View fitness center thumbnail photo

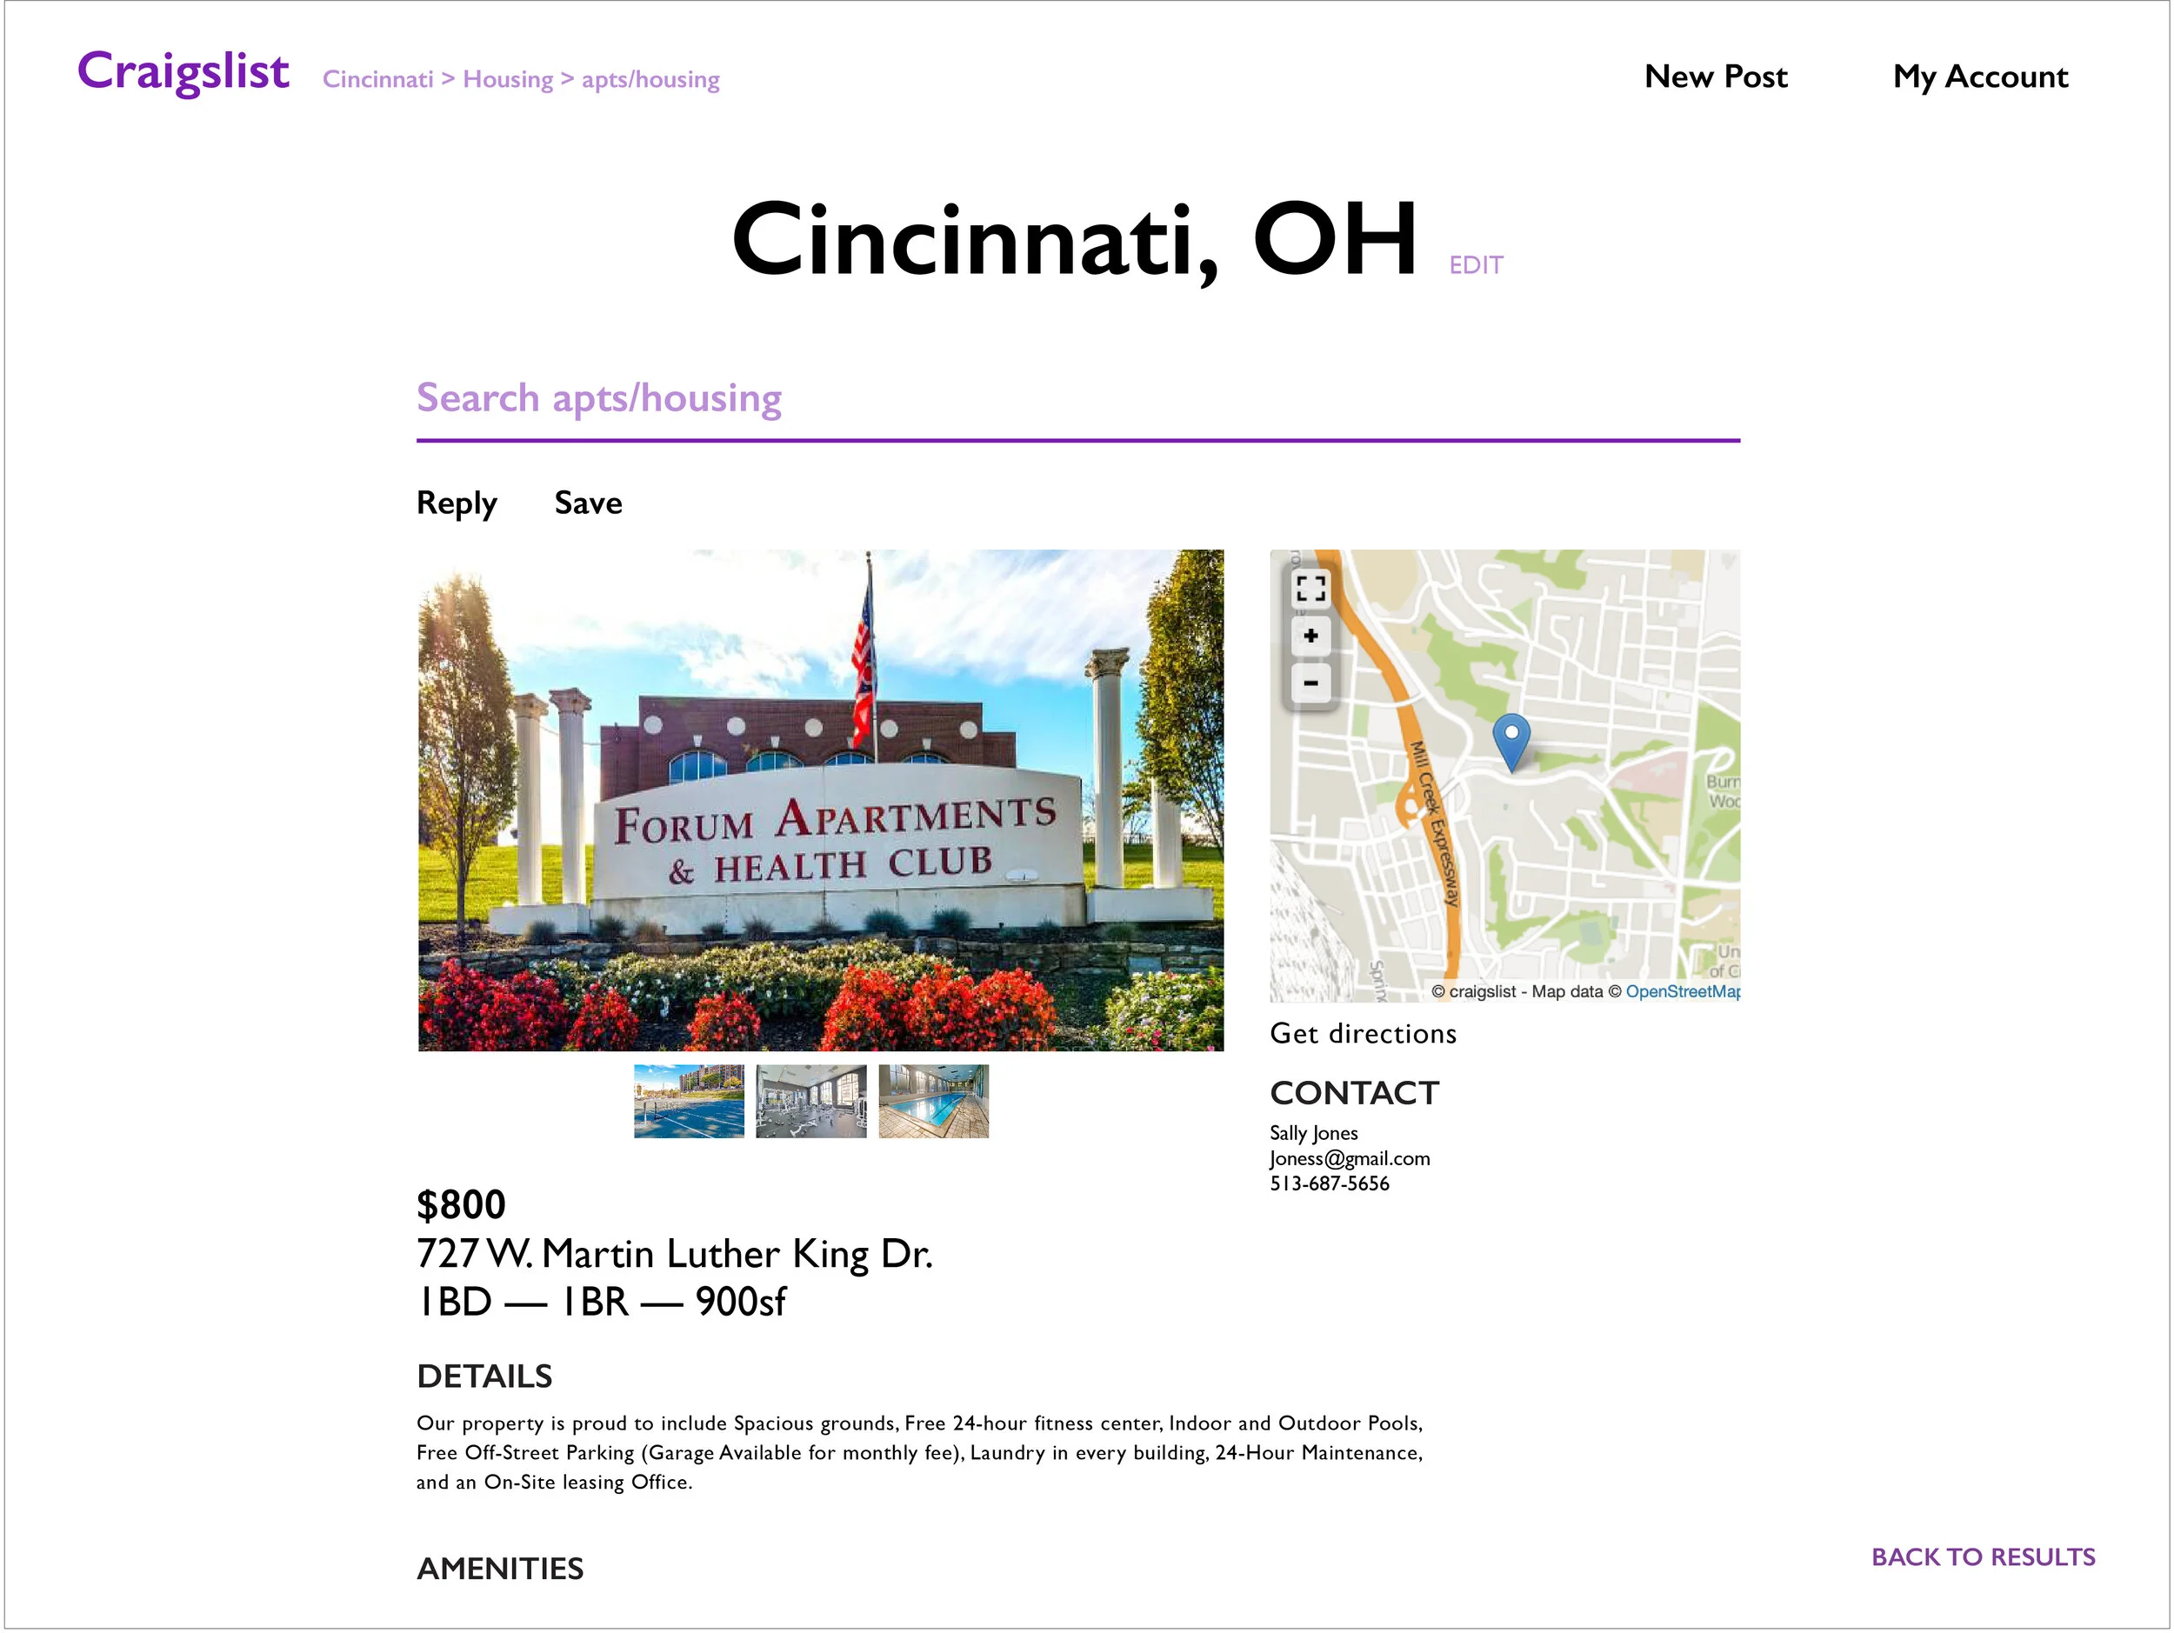[x=810, y=1102]
